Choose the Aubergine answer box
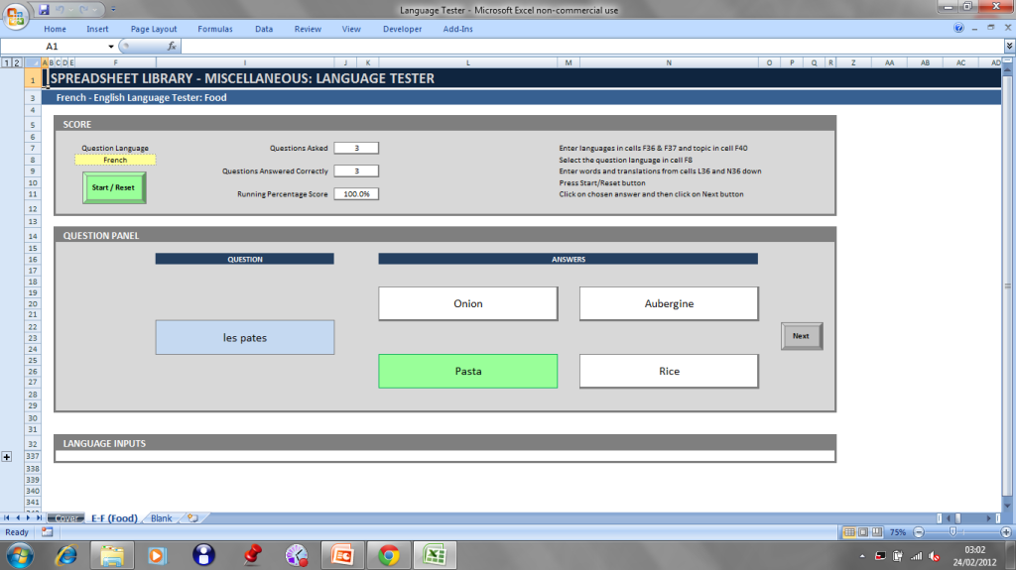1016x570 pixels. 668,303
